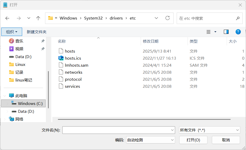Select the hosts file
246x150 pixels.
click(x=70, y=51)
